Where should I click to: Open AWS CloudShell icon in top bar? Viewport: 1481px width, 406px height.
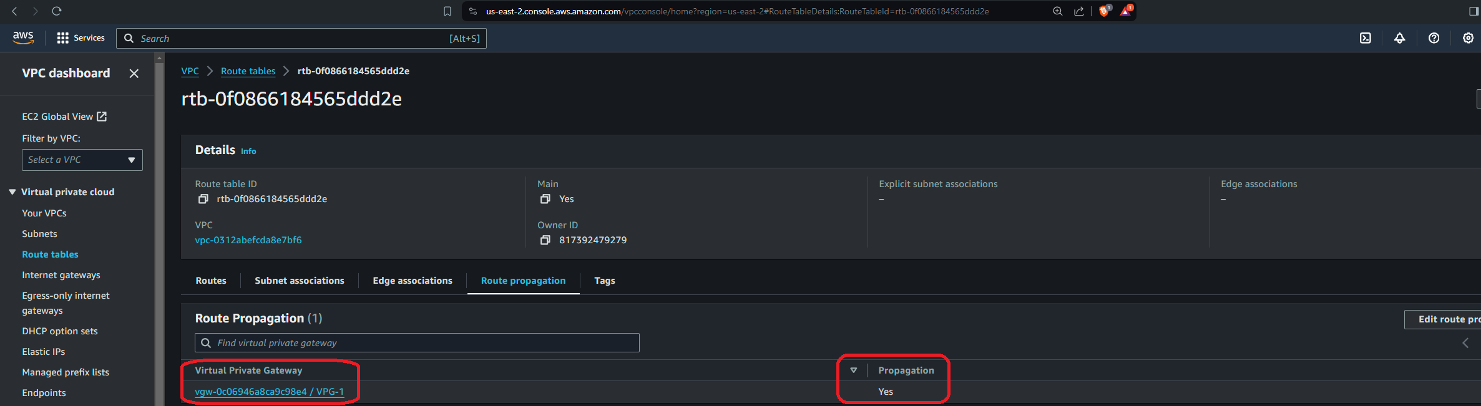point(1366,38)
